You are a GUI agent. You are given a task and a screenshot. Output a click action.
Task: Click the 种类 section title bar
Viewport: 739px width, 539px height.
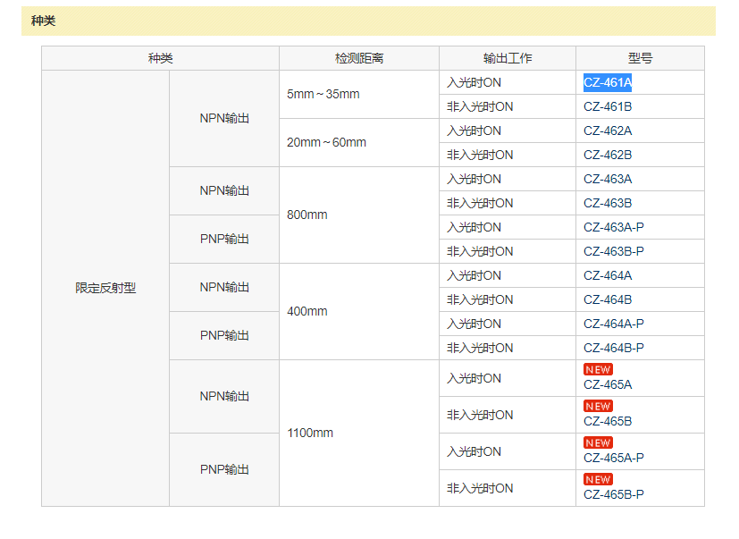click(368, 21)
